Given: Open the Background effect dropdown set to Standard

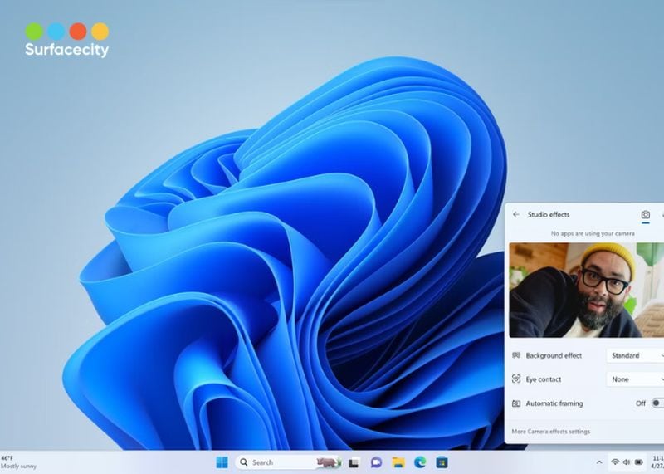Looking at the screenshot, I should pos(636,355).
